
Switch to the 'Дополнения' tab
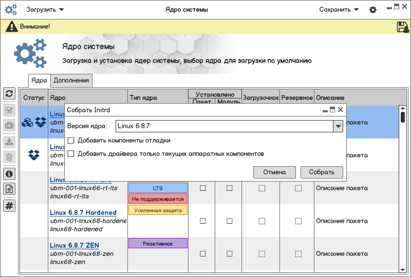click(71, 80)
